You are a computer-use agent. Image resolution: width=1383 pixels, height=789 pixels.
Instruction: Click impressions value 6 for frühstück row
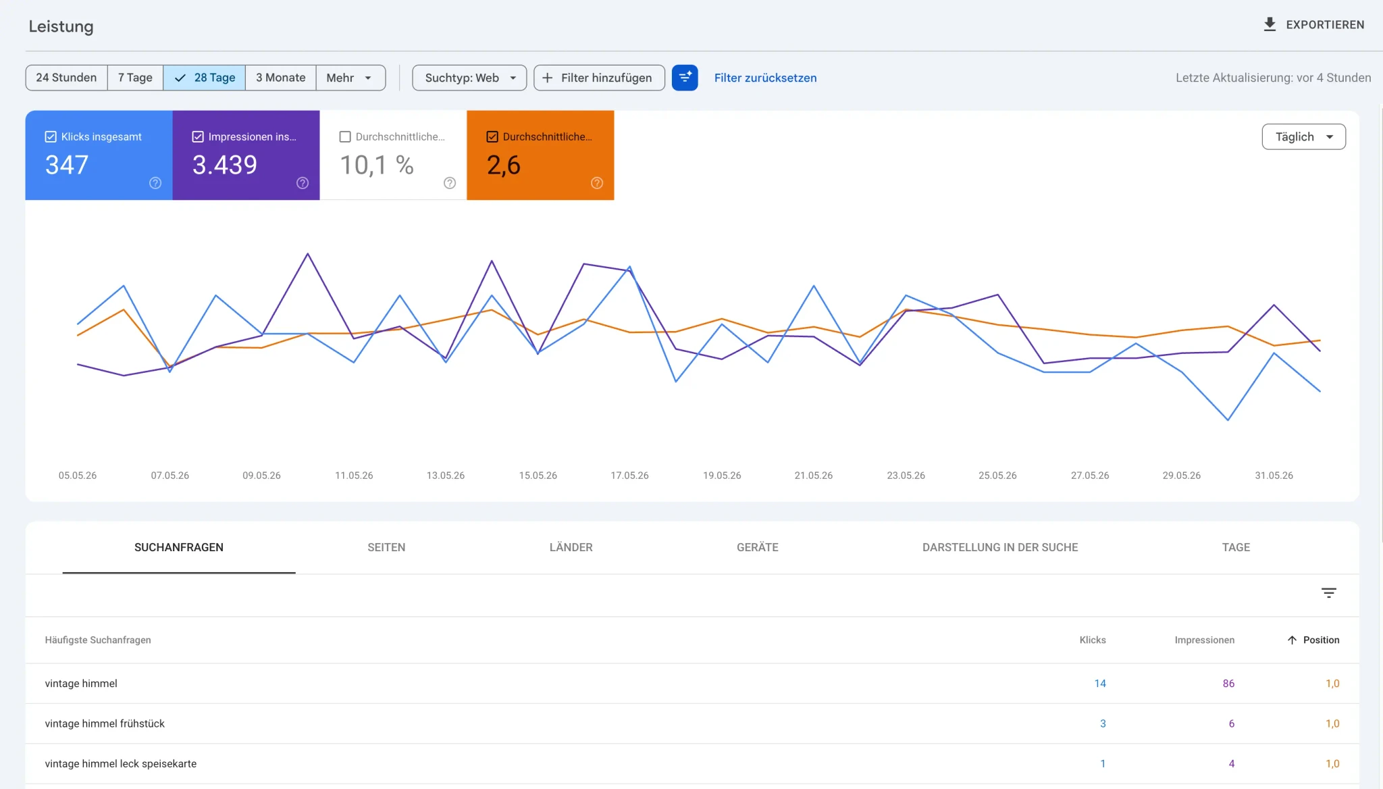click(x=1231, y=723)
